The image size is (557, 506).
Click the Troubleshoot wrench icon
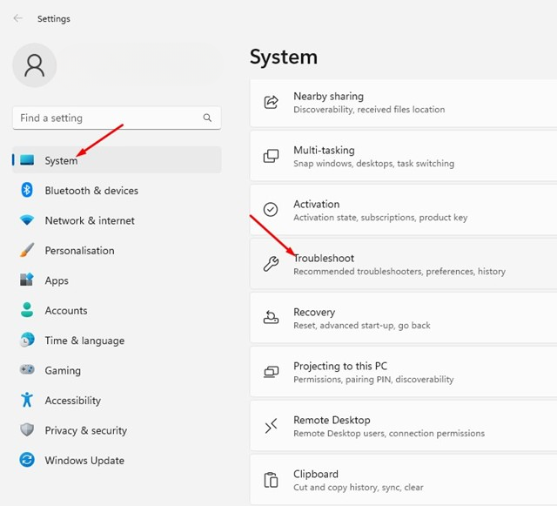coord(271,264)
